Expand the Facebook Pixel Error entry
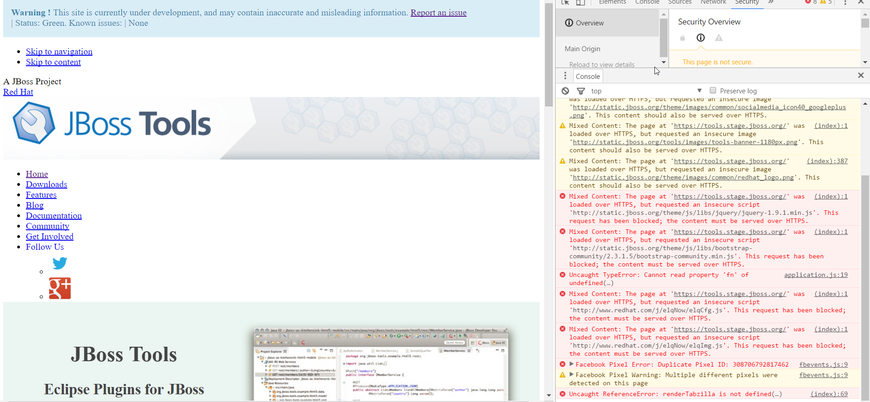 coord(572,364)
